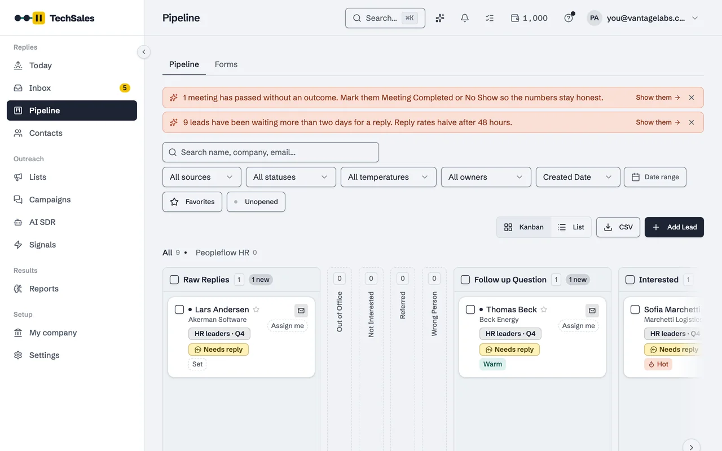
Task: Click the mail icon on Lars Andersen card
Action: pos(301,310)
